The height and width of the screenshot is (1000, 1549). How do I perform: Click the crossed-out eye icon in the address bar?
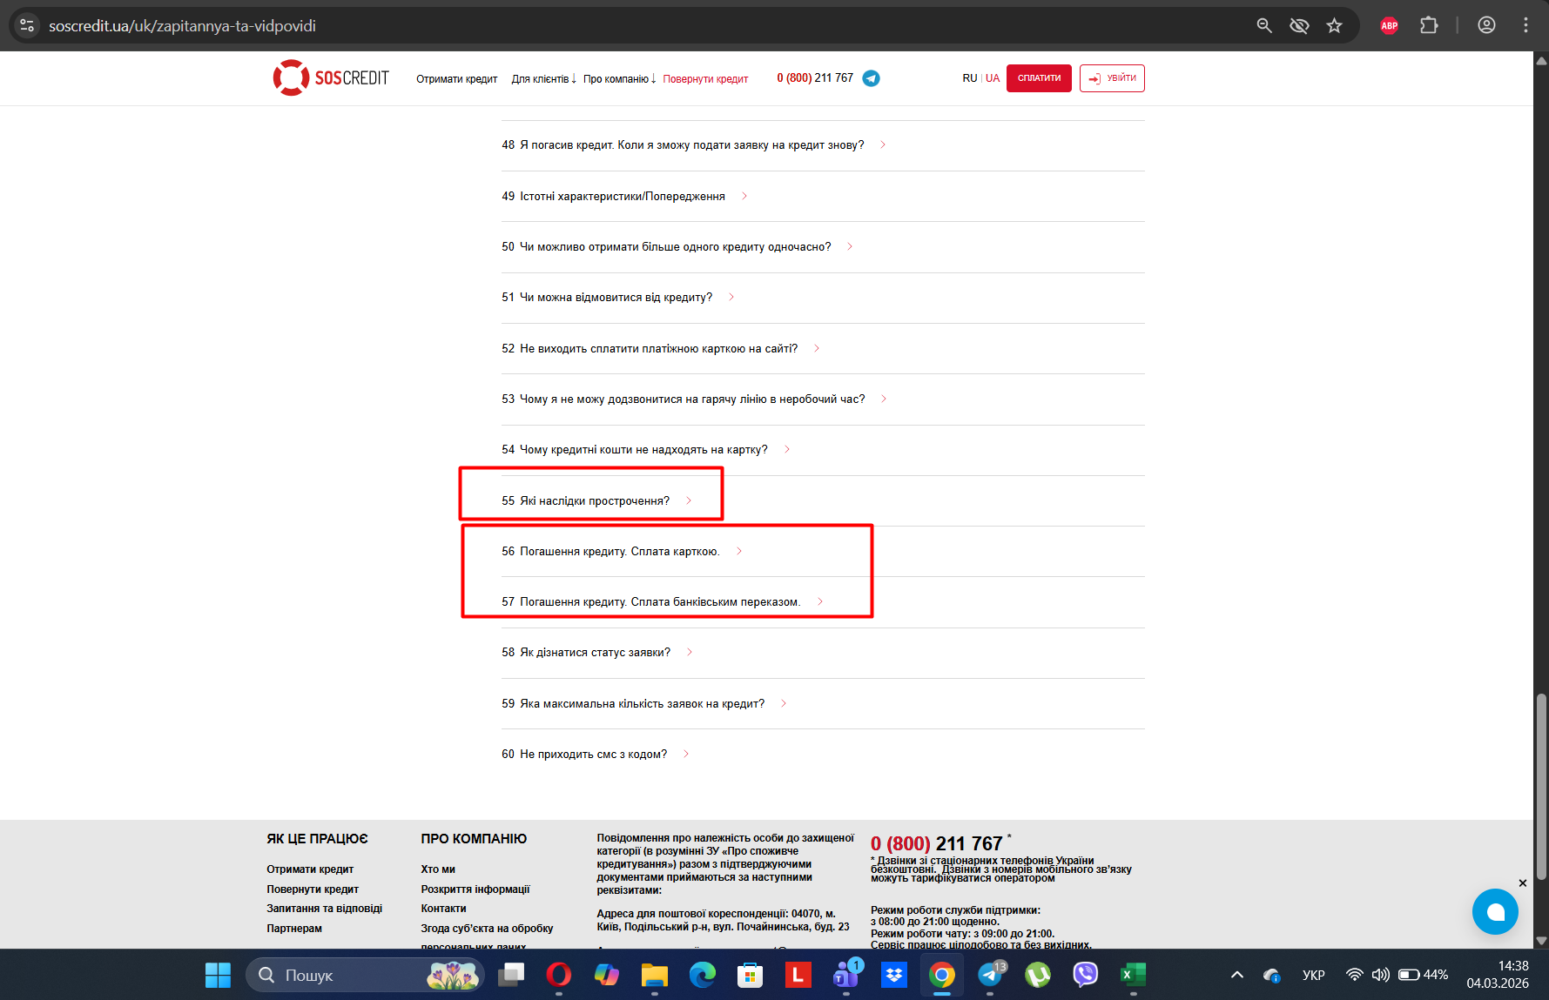click(1299, 26)
